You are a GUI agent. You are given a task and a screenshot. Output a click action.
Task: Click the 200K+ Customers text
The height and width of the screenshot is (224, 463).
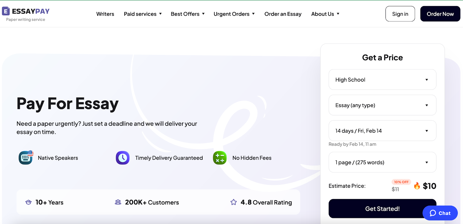tap(152, 202)
